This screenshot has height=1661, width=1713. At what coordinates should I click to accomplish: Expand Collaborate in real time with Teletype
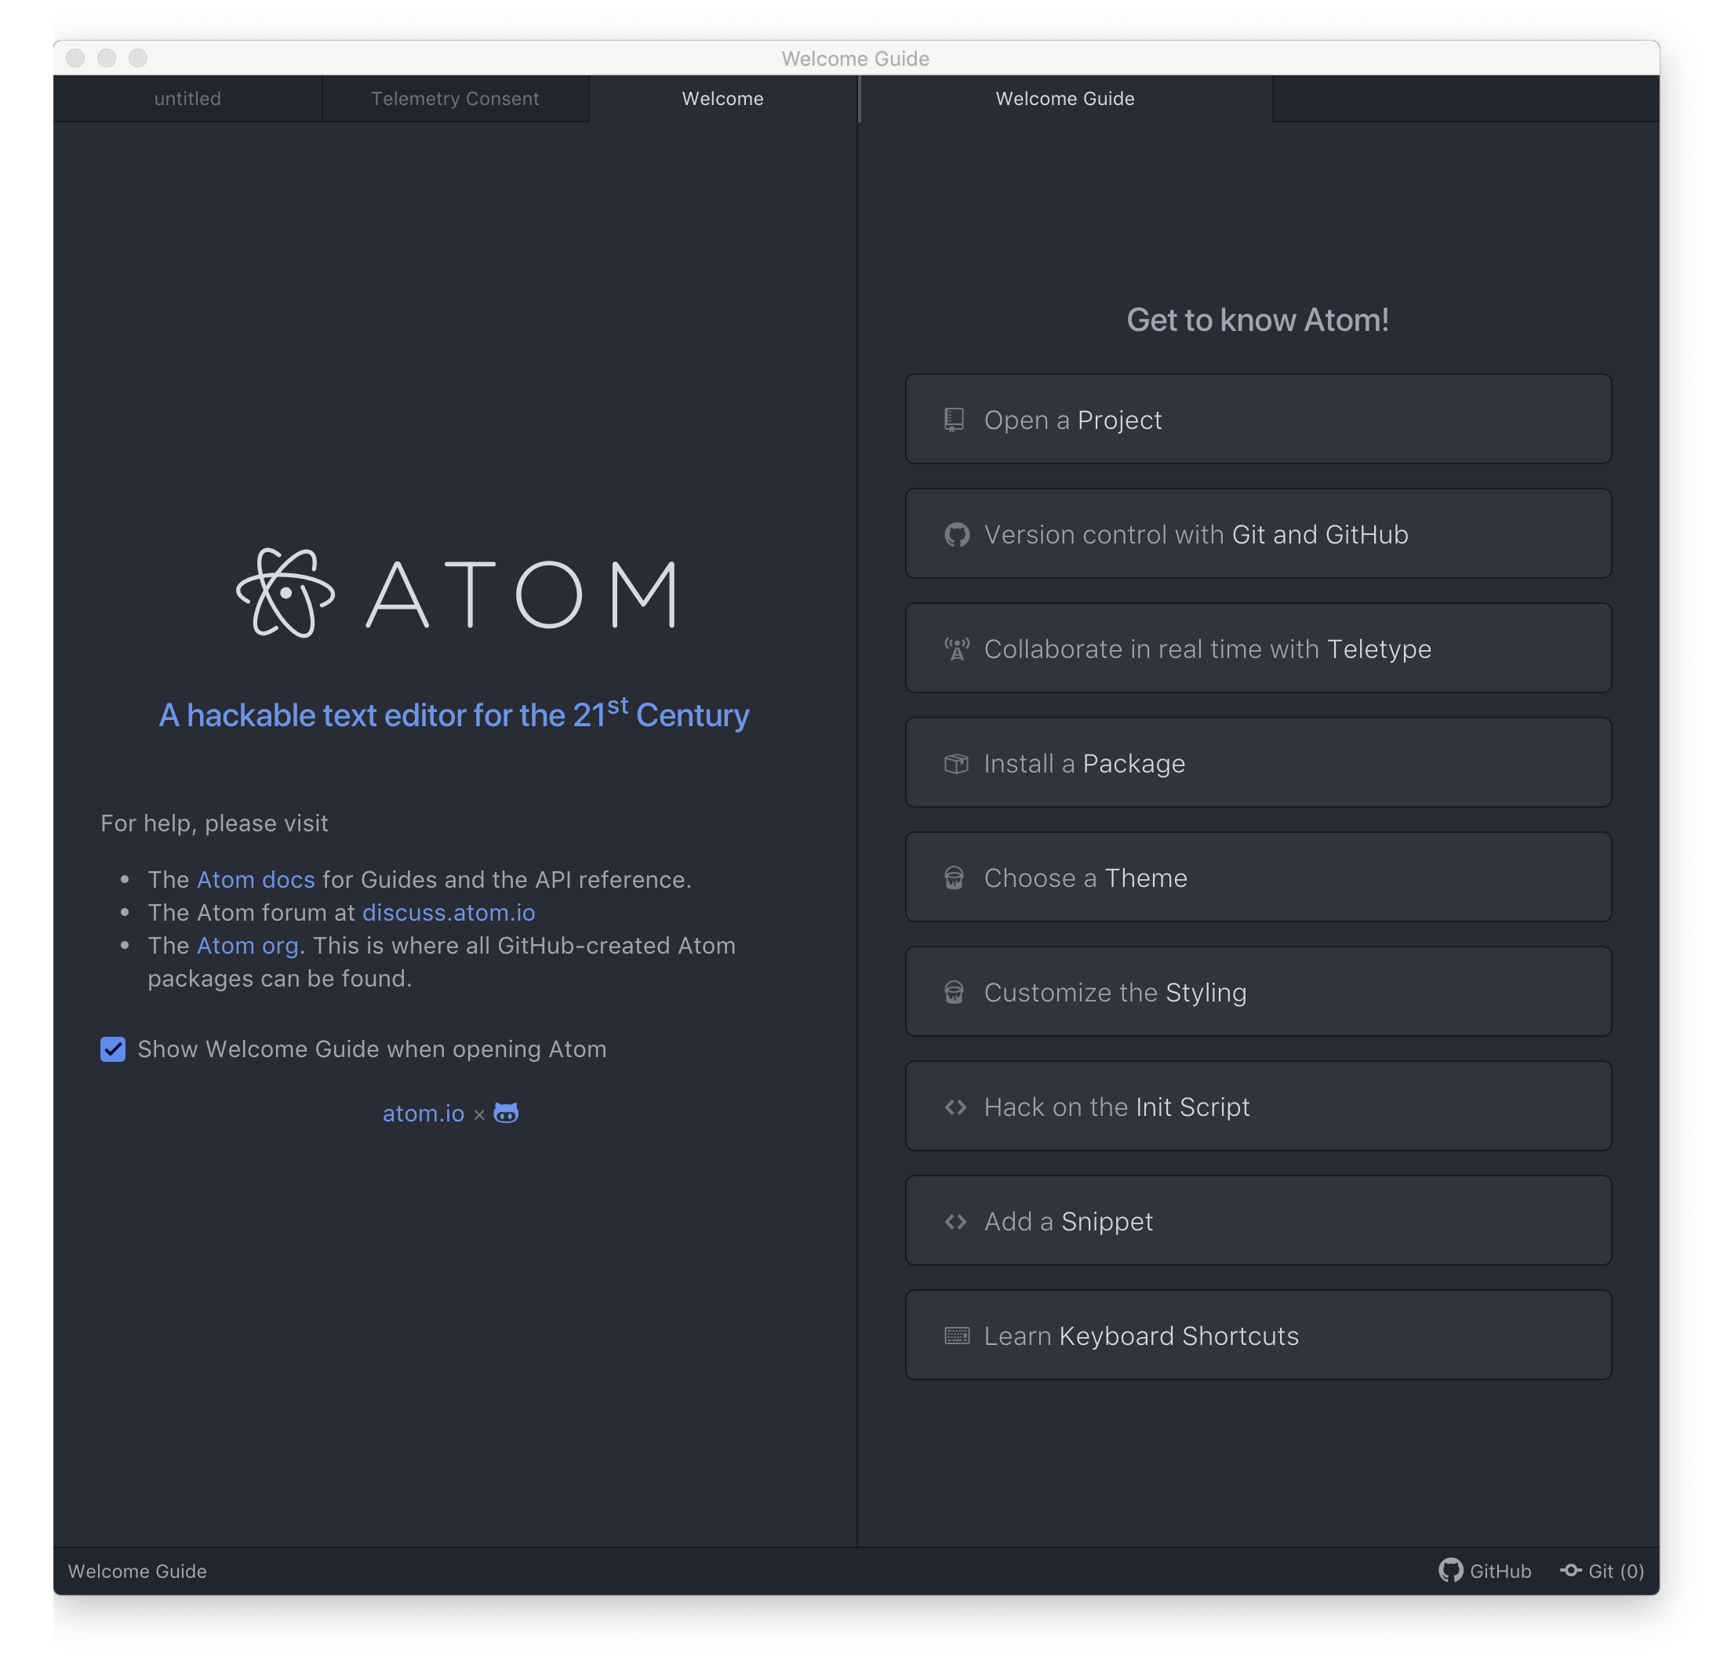pos(1259,649)
